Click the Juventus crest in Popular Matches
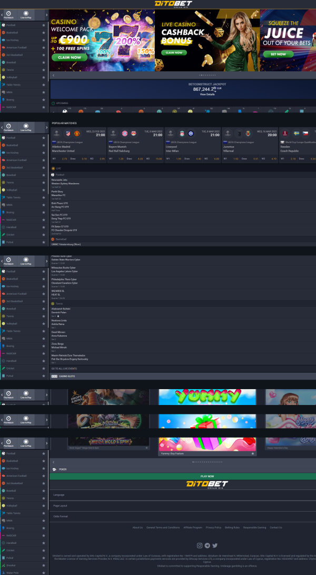 coord(239,134)
